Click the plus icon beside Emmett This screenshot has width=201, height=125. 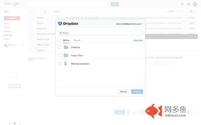(23, 45)
